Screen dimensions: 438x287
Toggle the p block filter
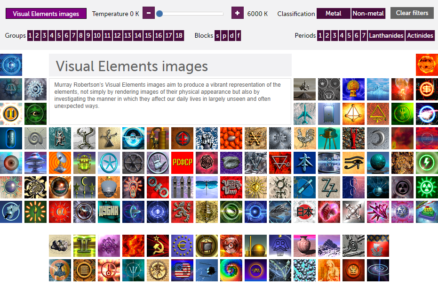coord(224,35)
